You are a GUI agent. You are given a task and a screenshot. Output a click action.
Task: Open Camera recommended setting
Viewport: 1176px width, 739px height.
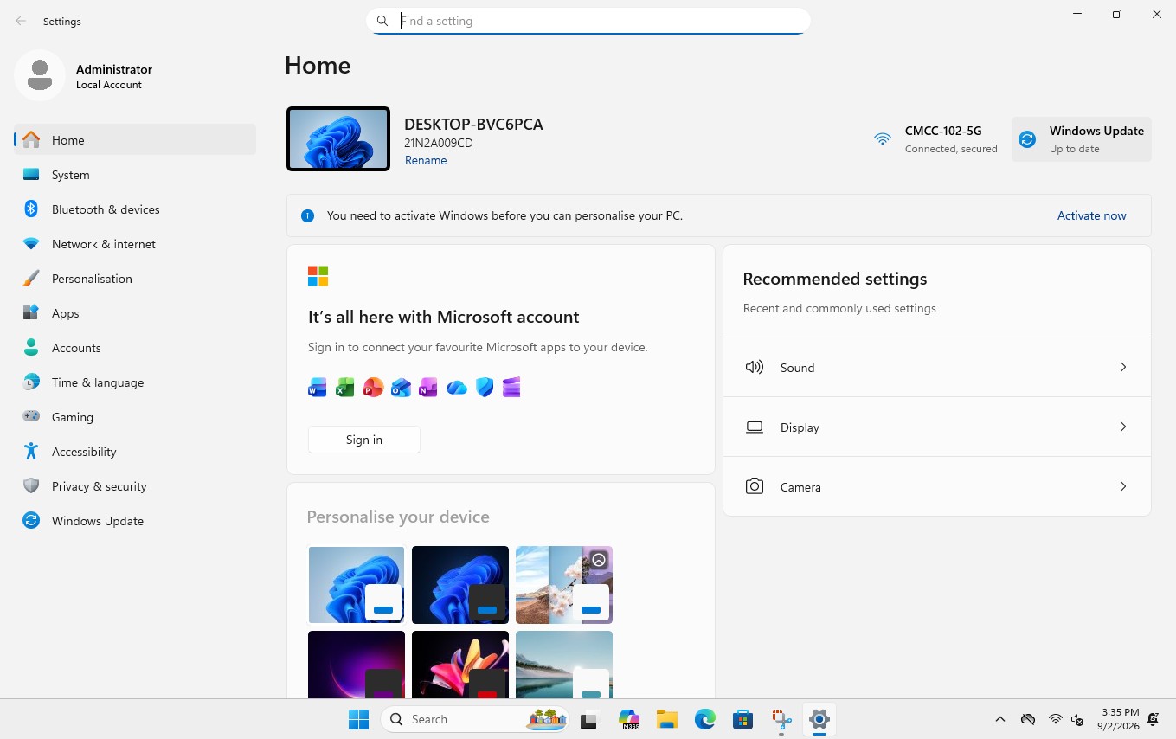point(937,486)
